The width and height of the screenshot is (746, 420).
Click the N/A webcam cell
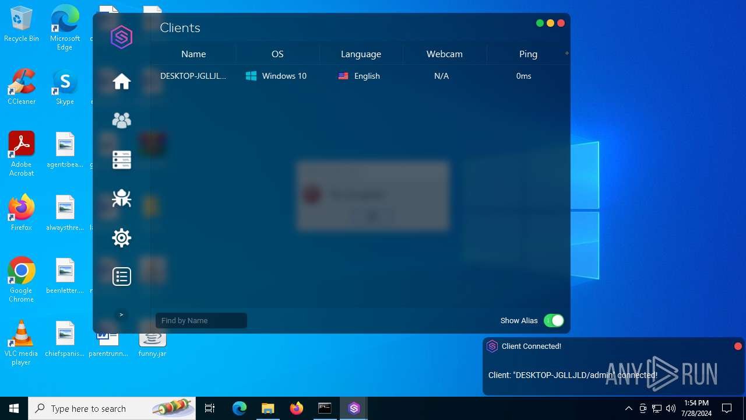[x=441, y=76]
